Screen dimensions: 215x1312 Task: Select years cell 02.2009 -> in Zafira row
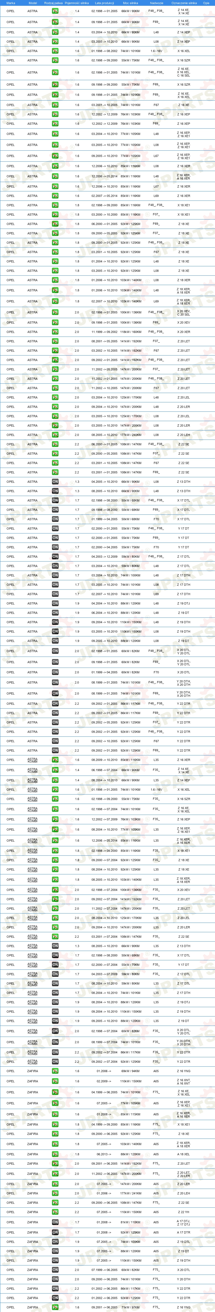[104, 1081]
